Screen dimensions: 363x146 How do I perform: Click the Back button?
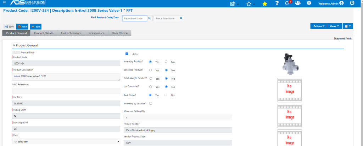[x=36, y=27]
